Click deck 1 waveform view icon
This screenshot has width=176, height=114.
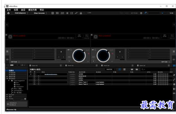7,59
